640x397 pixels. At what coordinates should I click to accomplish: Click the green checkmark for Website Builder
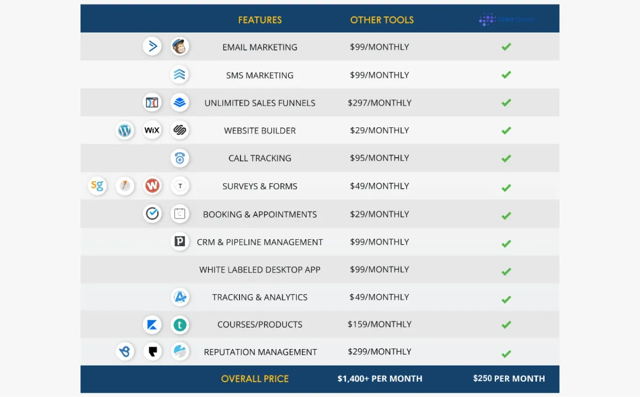(x=506, y=131)
